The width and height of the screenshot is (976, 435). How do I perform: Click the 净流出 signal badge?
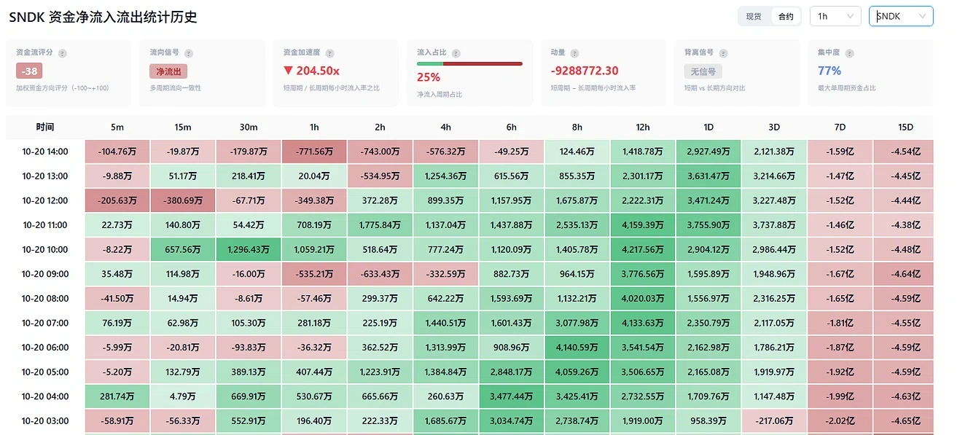click(x=169, y=71)
